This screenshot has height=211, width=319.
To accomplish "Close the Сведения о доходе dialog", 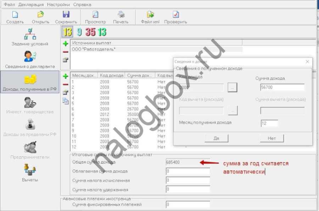I will [307, 61].
